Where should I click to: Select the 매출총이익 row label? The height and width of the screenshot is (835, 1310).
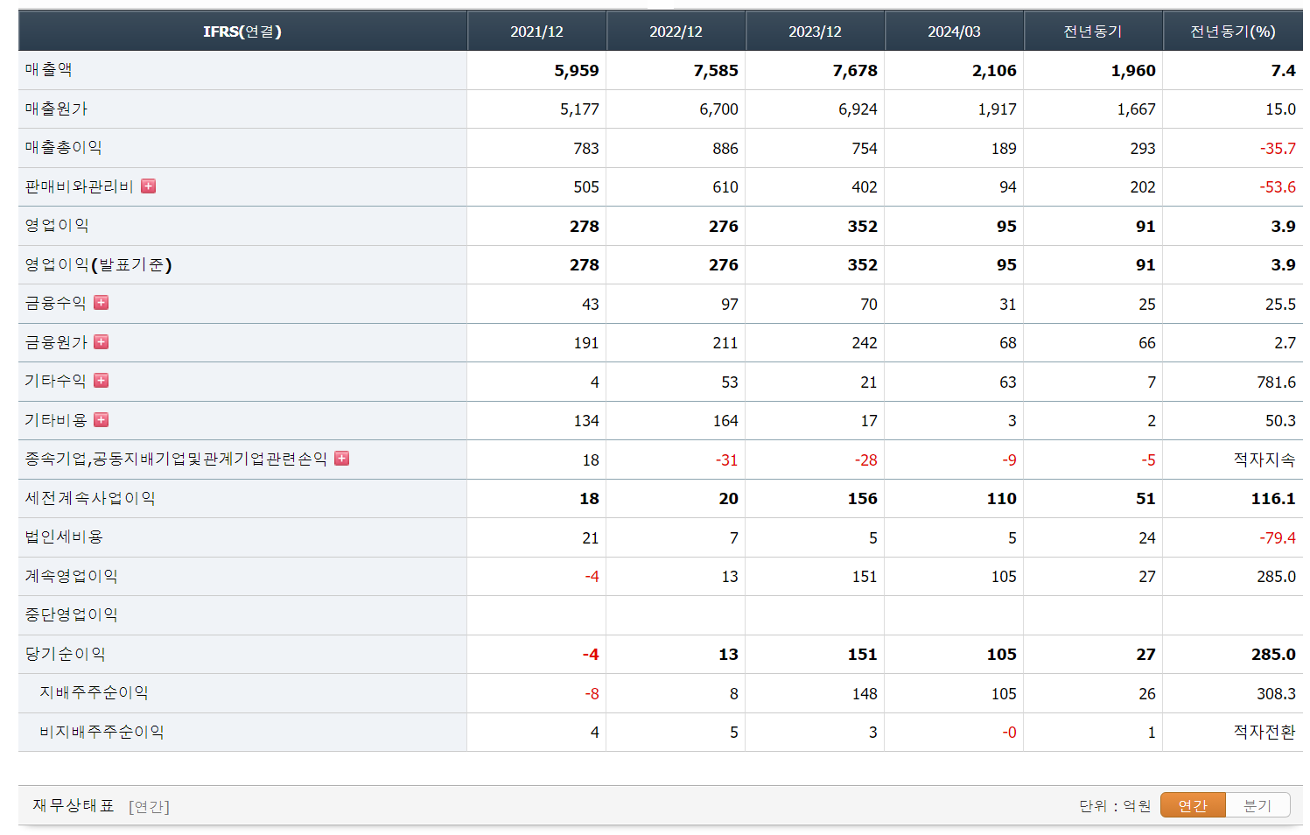pyautogui.click(x=64, y=148)
